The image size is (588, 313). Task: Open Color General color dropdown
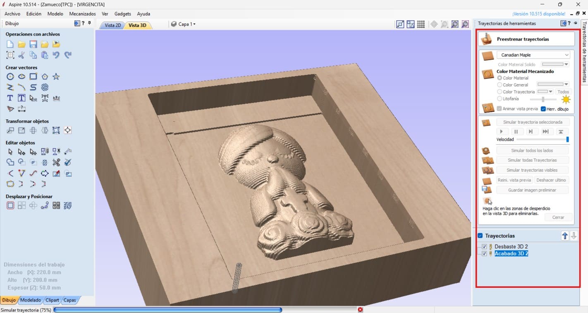[x=553, y=84]
